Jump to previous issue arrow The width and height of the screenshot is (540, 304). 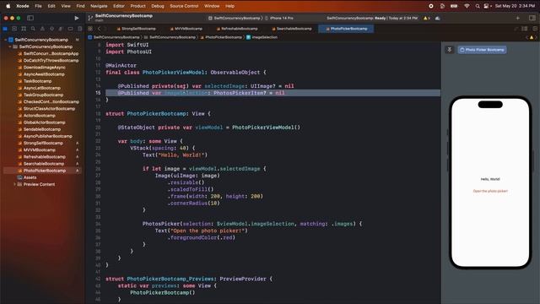tap(526, 37)
